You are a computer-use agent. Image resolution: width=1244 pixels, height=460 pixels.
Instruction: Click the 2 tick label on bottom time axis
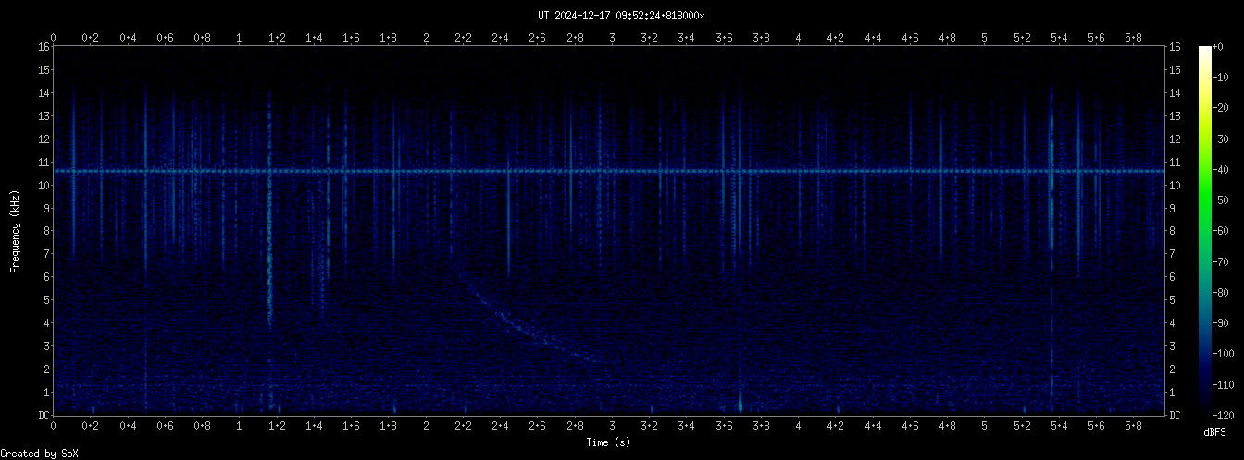point(426,426)
